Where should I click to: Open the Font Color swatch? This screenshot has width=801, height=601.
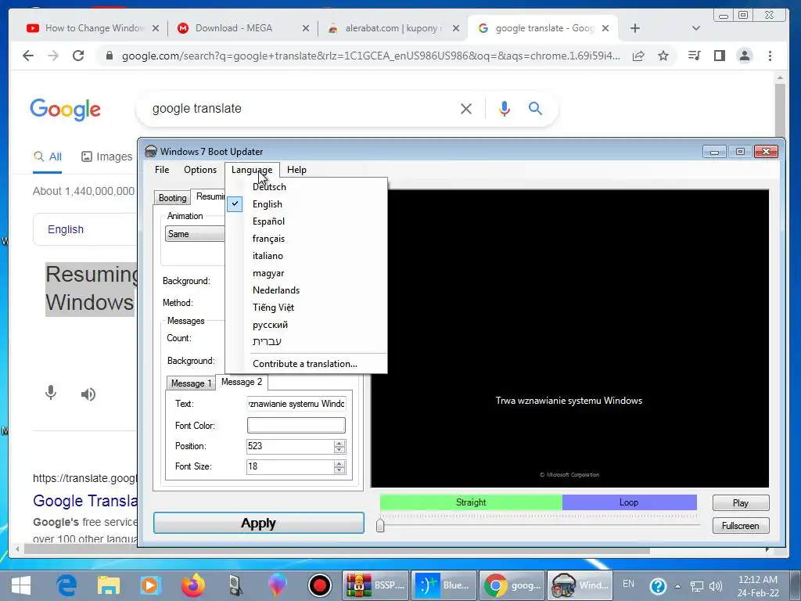click(296, 425)
